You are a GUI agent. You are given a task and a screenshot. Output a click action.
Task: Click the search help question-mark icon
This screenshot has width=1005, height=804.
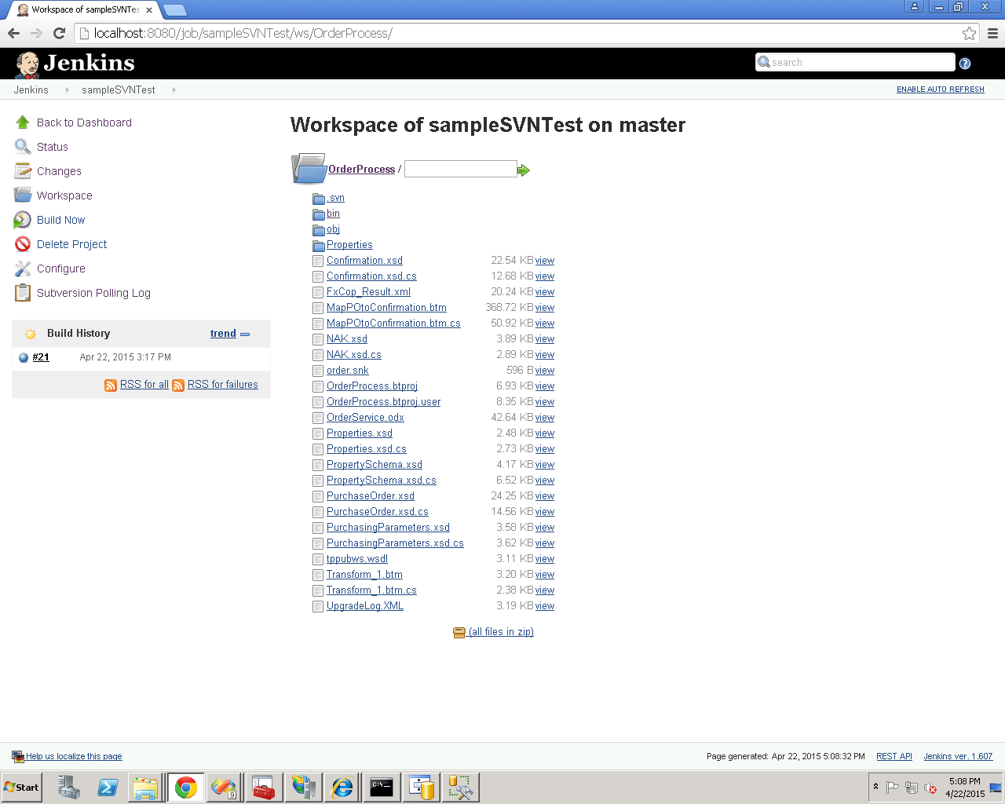(965, 64)
